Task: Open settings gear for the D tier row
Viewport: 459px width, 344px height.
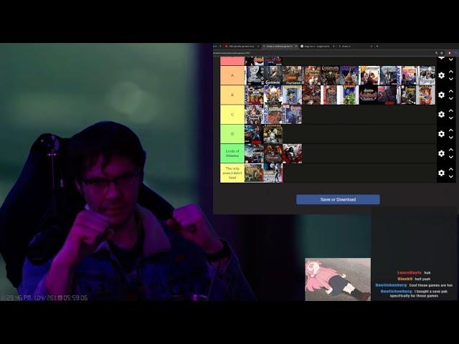Action: click(x=442, y=134)
